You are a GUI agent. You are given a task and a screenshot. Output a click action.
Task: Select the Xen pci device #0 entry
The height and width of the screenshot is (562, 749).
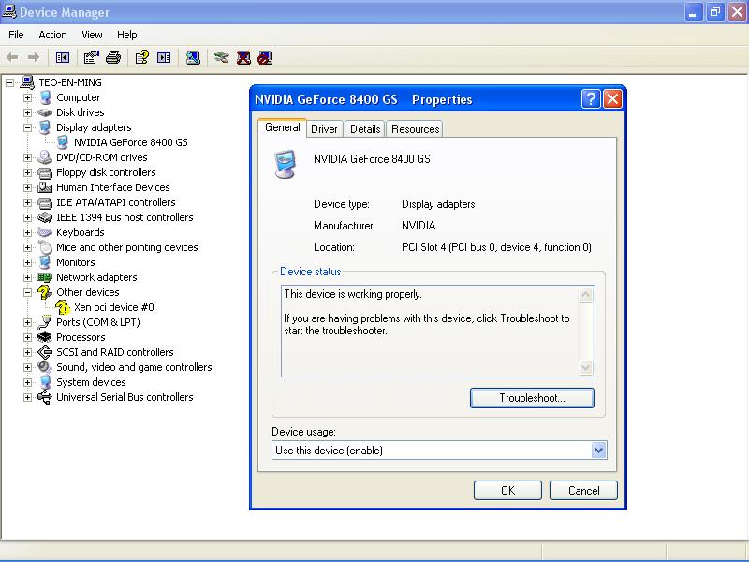(x=113, y=307)
